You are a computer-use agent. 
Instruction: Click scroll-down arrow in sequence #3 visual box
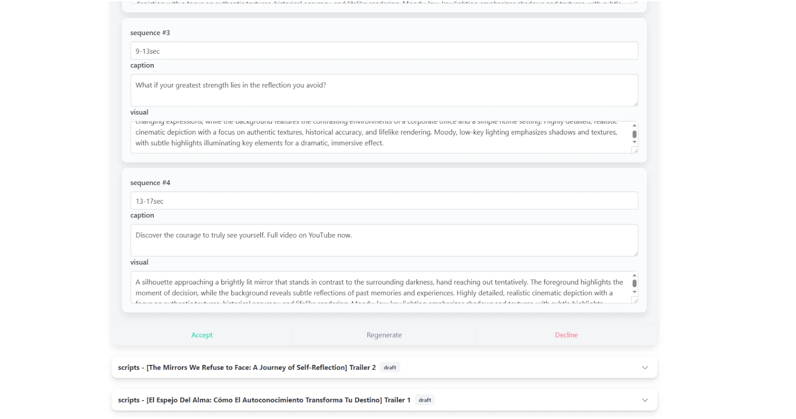tap(634, 142)
